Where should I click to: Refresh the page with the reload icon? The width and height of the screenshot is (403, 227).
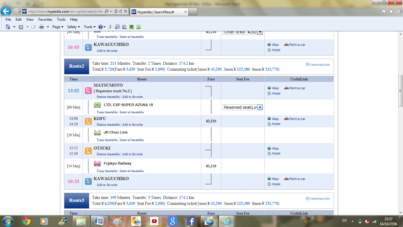pos(121,12)
